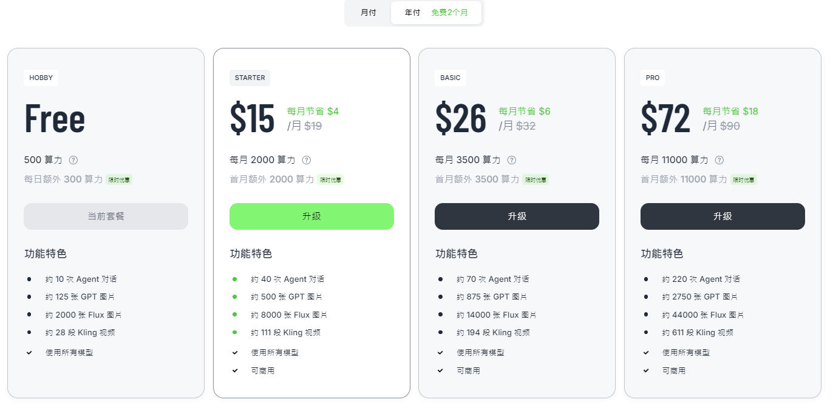Click the BASIC plan badge
Screen dimensions: 833x408
coord(450,78)
